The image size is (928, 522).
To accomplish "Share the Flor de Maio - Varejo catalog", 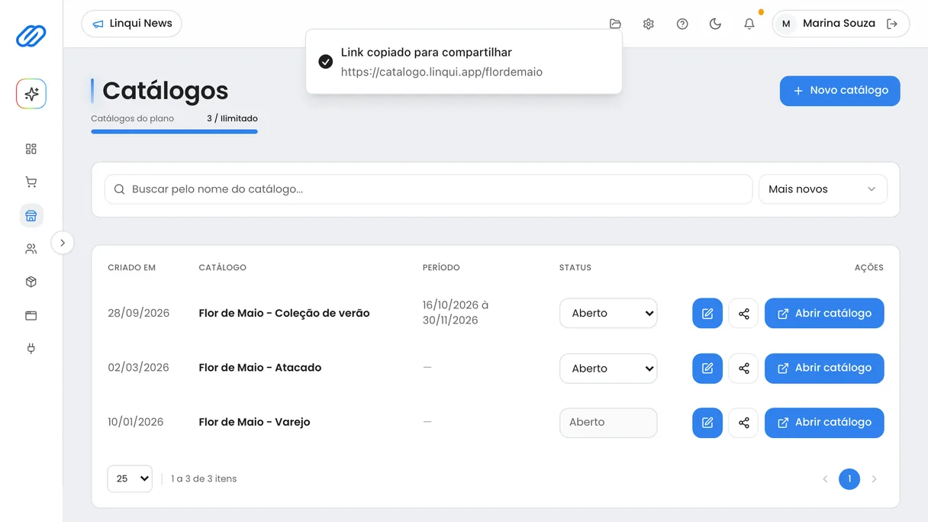I will 743,423.
